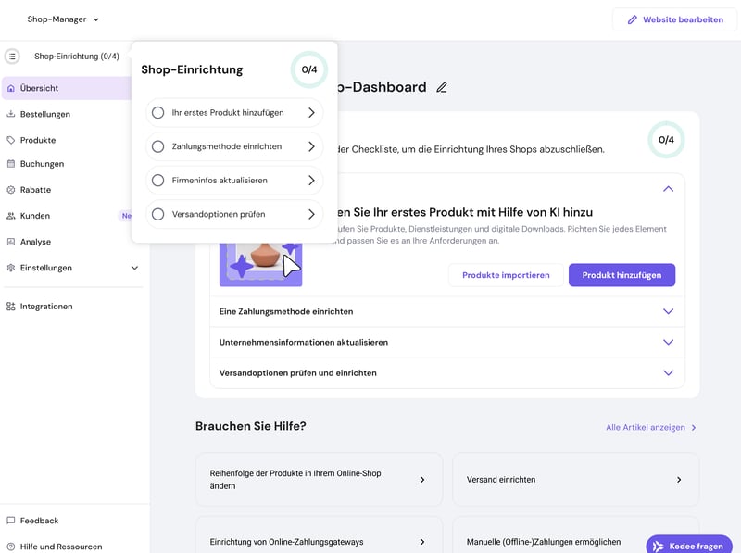Click the Bestellungen icon in the sidebar
Viewport: 741px width, 553px height.
click(11, 115)
